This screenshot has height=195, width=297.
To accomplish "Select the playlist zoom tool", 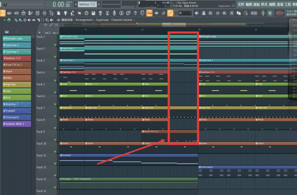I will (47, 20).
